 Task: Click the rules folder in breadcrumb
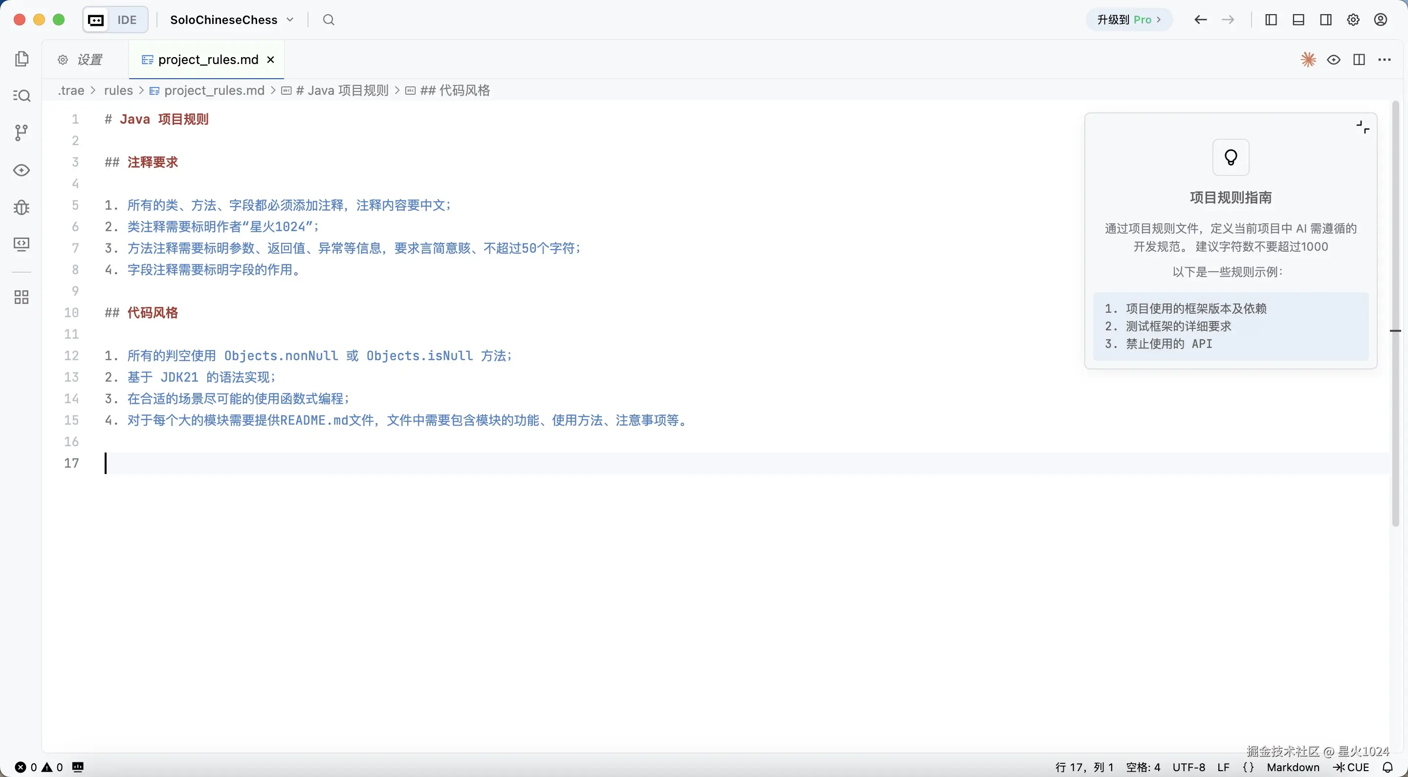pyautogui.click(x=118, y=90)
